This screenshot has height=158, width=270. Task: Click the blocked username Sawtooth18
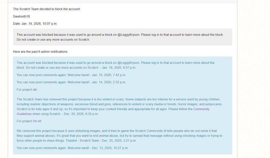[21, 16]
